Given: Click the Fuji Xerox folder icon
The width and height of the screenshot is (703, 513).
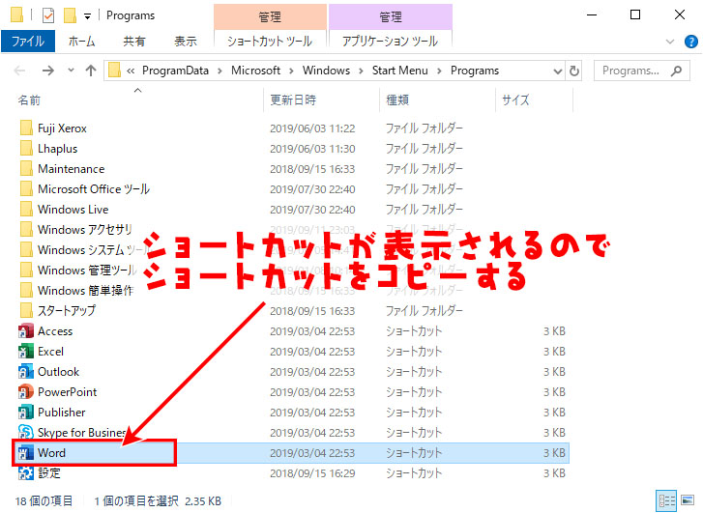Looking at the screenshot, I should tap(26, 128).
